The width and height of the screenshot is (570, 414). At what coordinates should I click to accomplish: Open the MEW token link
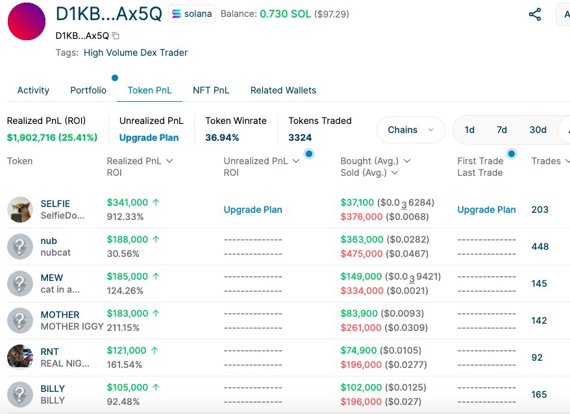[x=52, y=278]
